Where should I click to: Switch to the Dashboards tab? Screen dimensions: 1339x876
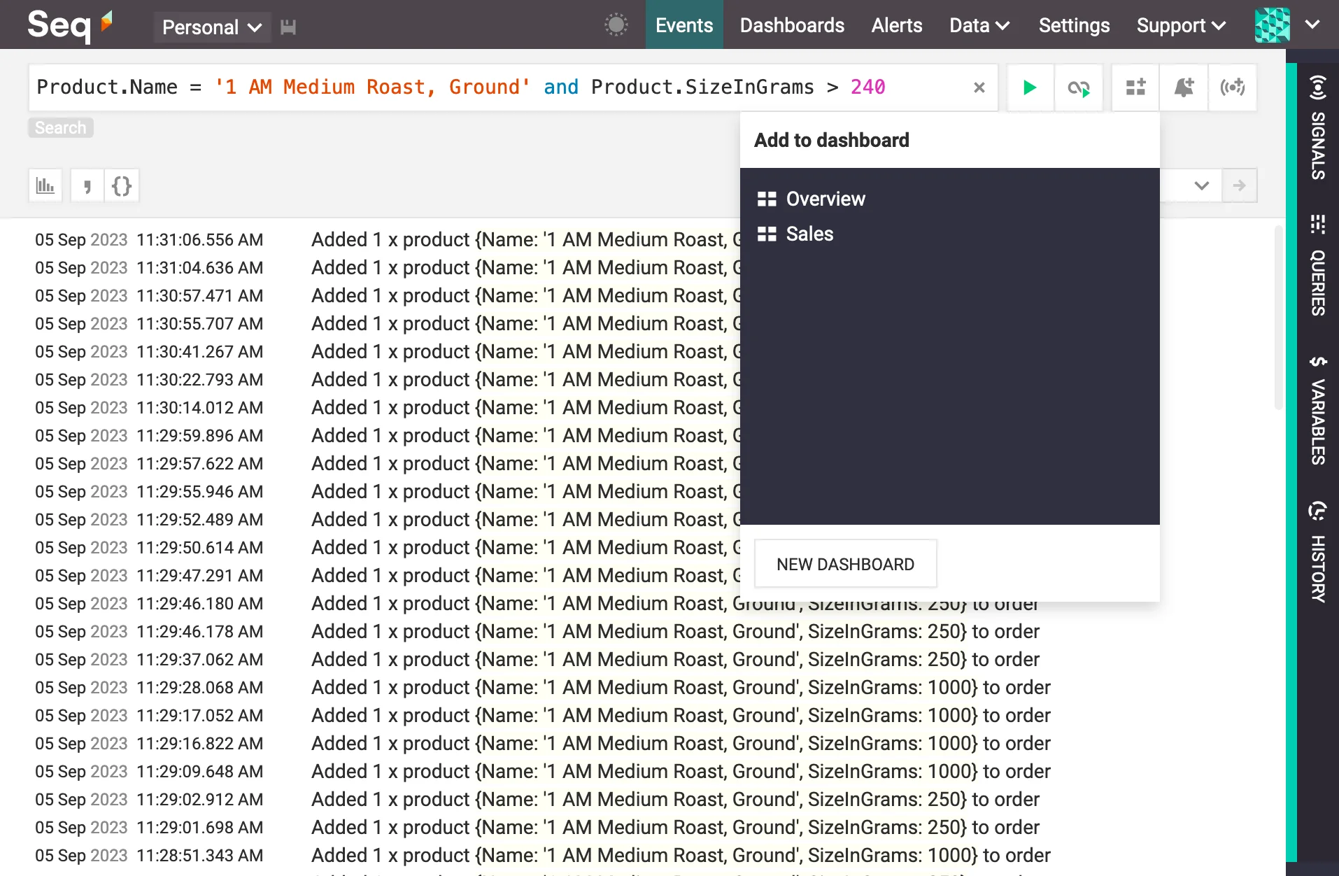791,25
